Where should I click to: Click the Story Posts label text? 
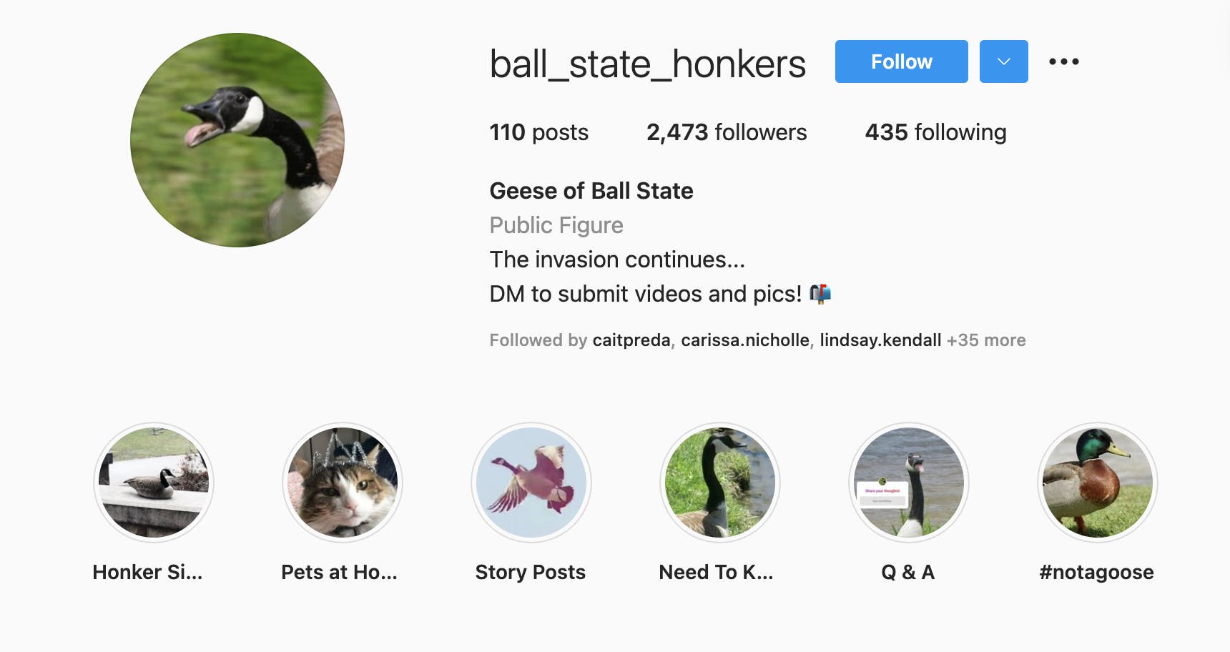click(530, 572)
